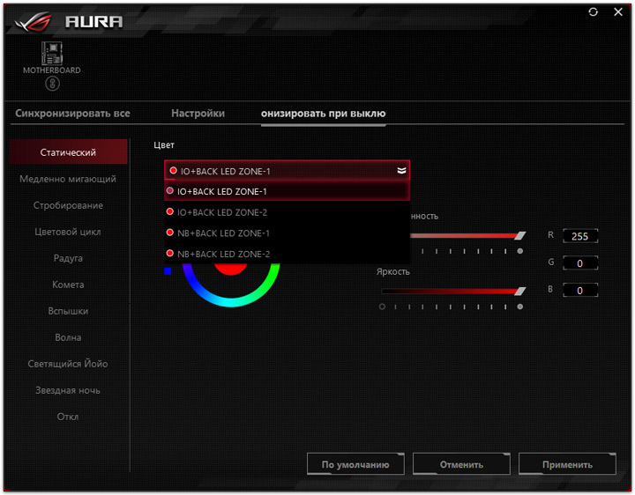Click the По умолчанию button
The height and width of the screenshot is (495, 635).
[355, 464]
